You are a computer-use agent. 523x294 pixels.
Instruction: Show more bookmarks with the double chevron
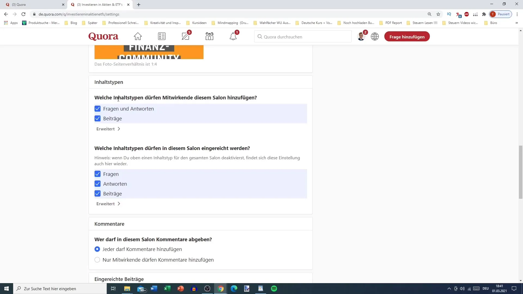pos(516,23)
